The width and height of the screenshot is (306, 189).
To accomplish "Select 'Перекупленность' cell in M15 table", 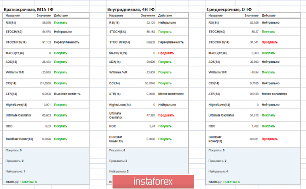I will point(67,42).
